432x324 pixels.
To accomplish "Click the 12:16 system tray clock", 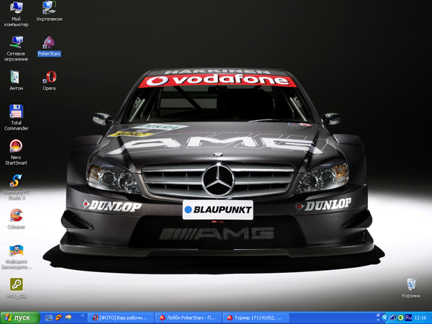I will click(420, 318).
